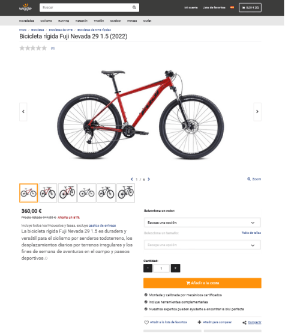Open the Ciclismo menu
Image resolution: width=285 pixels, height=333 pixels.
tap(46, 21)
